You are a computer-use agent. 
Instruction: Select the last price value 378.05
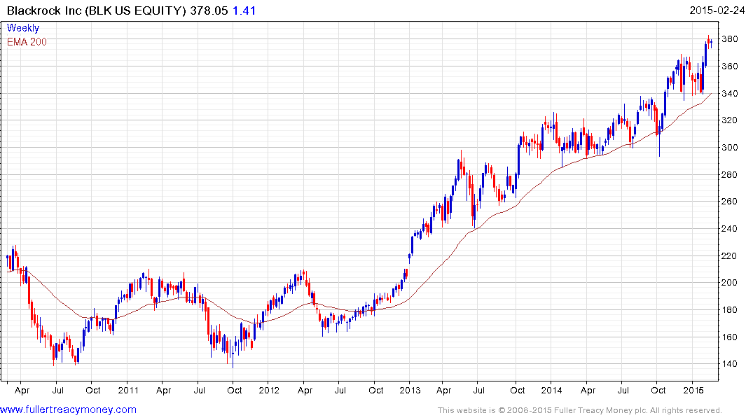pyautogui.click(x=209, y=10)
